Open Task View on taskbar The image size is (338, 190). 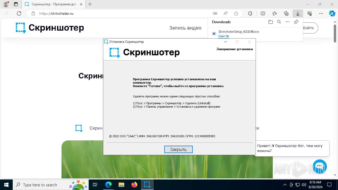[95, 185]
